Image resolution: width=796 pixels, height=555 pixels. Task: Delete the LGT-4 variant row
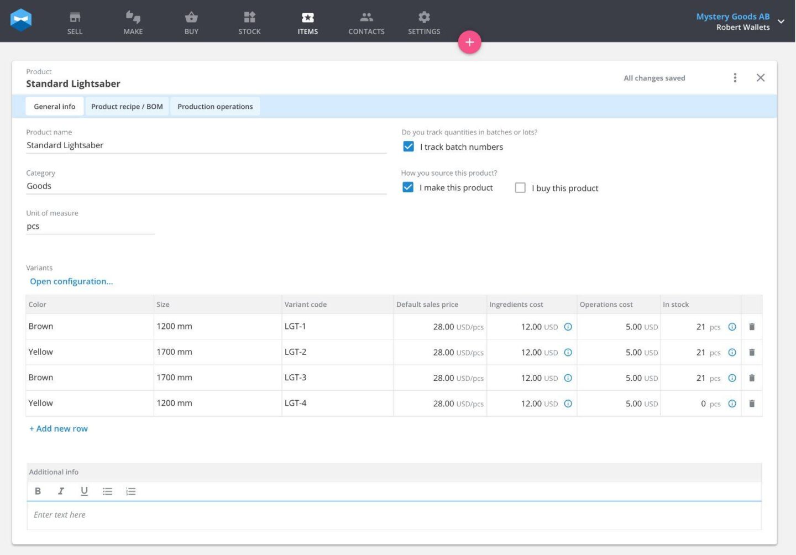pos(752,403)
